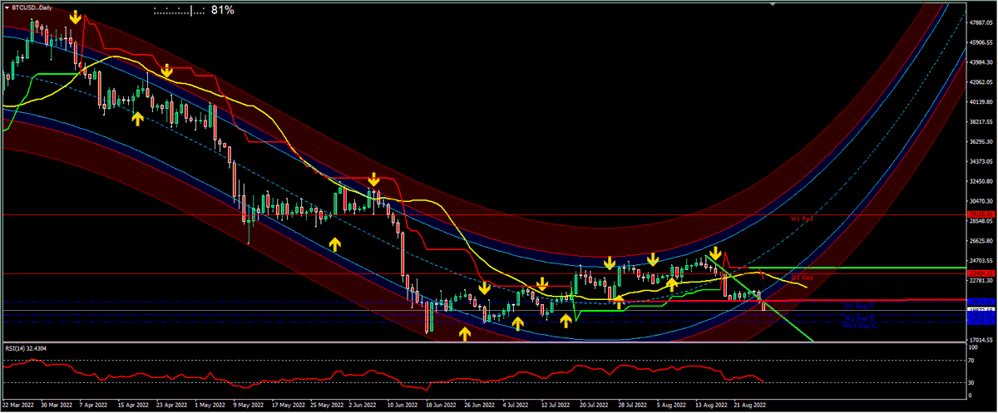Screen dimensions: 998x413
Task: Click the RSI scale value 70
Action: pyautogui.click(x=972, y=361)
